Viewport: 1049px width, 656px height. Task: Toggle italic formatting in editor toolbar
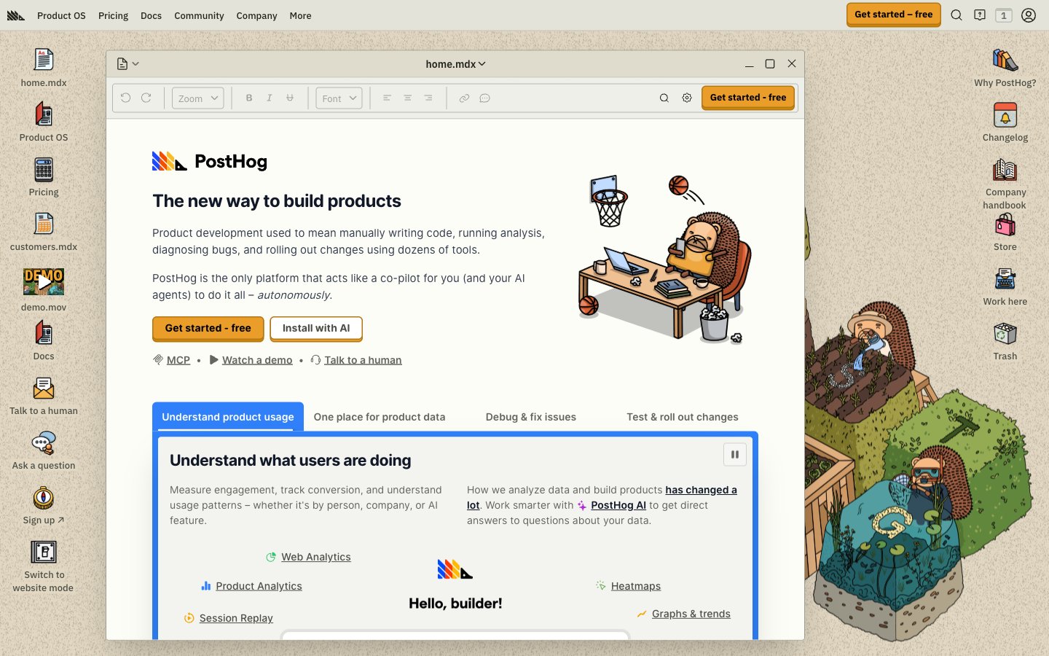(x=270, y=98)
